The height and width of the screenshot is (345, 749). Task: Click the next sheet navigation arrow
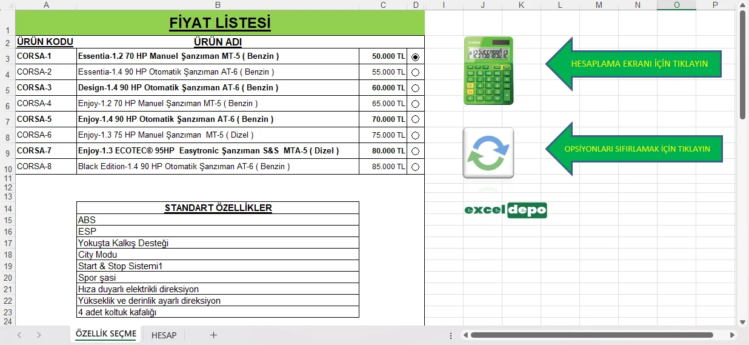(x=39, y=335)
